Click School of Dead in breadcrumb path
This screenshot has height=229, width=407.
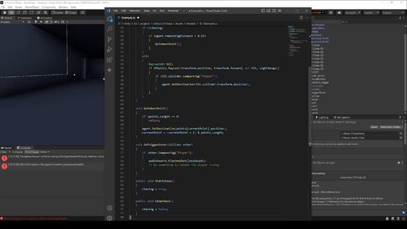(163, 24)
